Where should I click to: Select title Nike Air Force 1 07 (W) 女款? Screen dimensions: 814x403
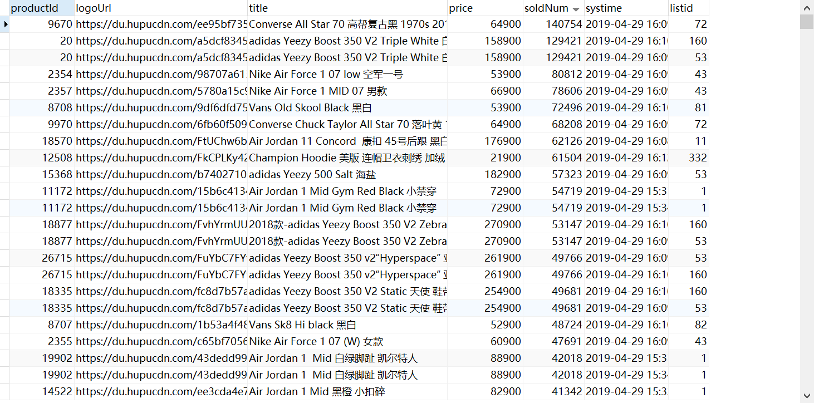click(x=347, y=342)
